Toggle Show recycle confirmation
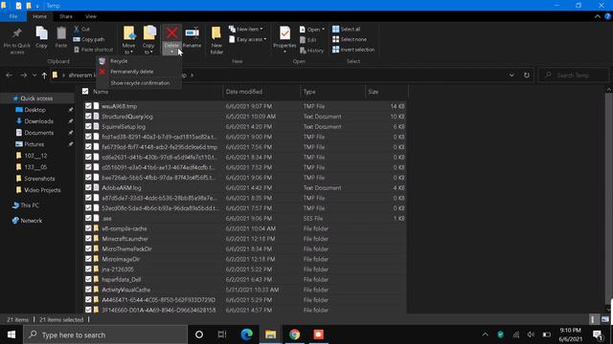 point(139,83)
